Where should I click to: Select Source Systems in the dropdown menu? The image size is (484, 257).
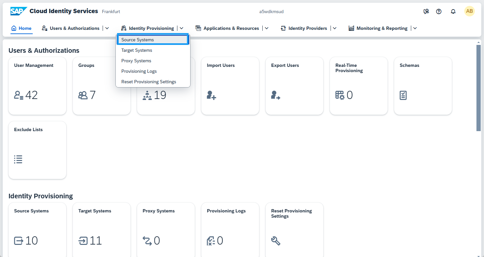tap(153, 40)
